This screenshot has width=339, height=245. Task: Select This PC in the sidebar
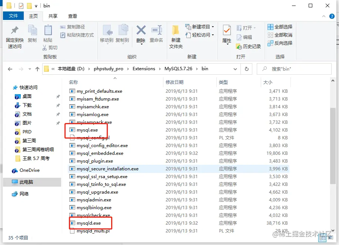[x=32, y=182]
